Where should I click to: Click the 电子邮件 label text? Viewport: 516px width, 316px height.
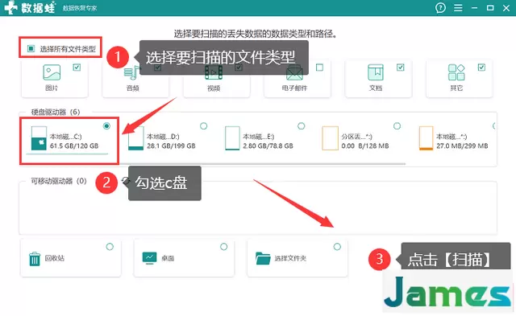(294, 88)
